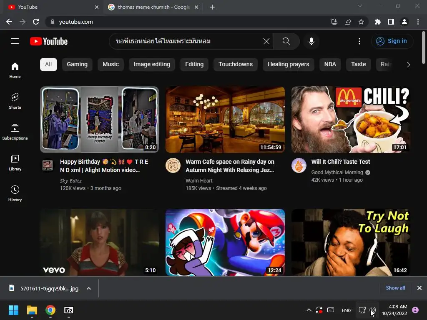Open the clock and date in taskbar
The image size is (427, 320).
(394, 310)
